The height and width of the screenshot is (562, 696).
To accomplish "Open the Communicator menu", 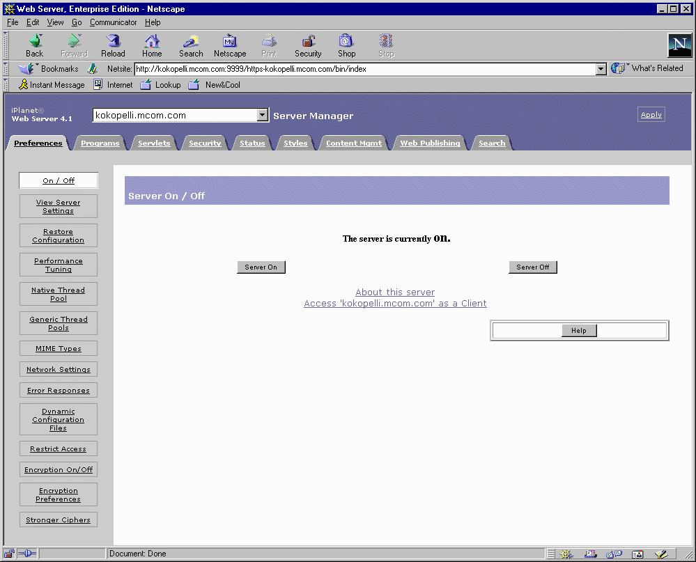I will click(x=113, y=22).
